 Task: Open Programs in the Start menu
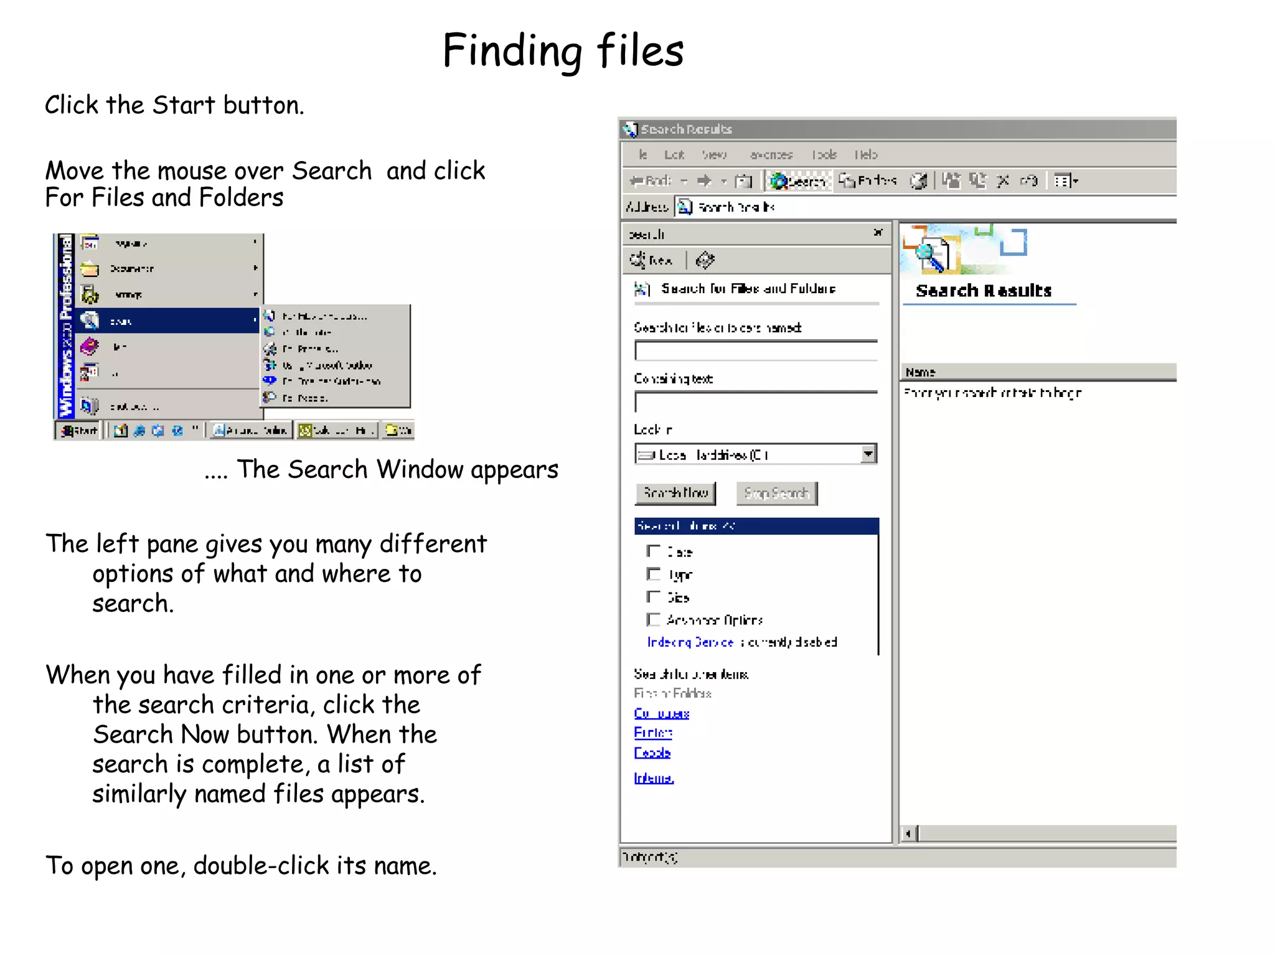168,243
